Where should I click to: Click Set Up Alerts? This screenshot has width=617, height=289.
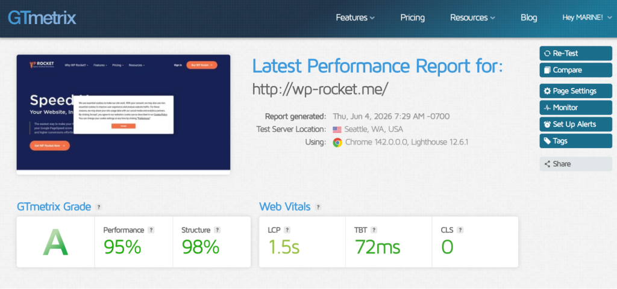tap(575, 124)
